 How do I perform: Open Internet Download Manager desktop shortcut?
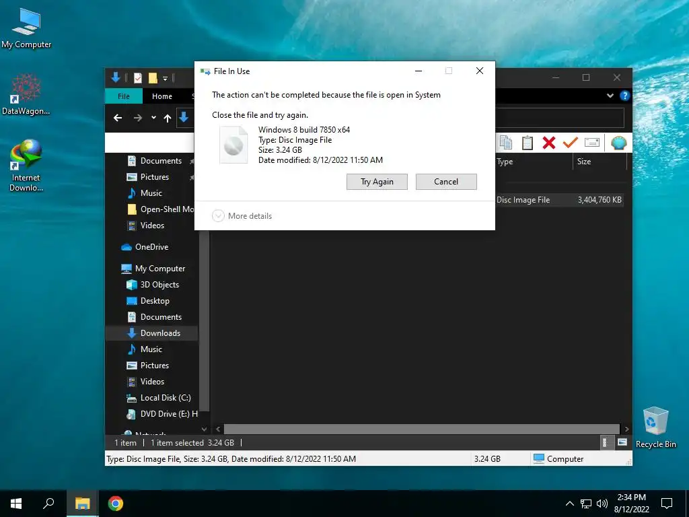click(x=26, y=166)
